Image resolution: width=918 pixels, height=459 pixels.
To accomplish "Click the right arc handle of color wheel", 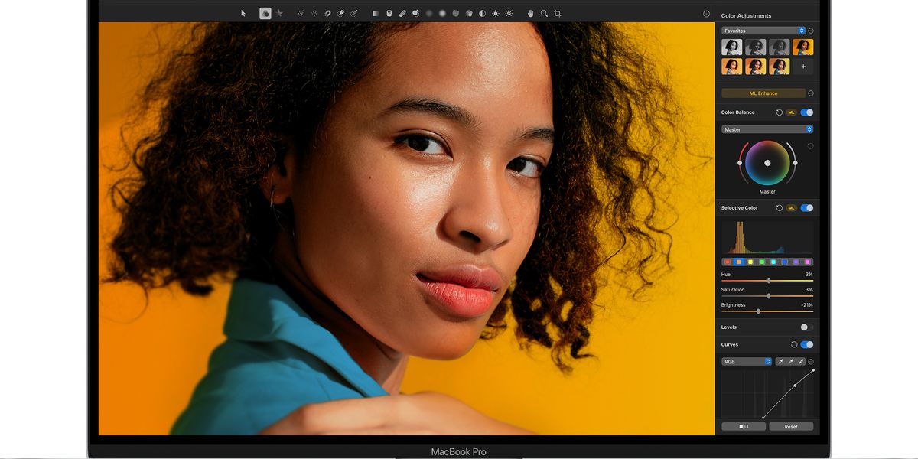I will click(x=795, y=163).
